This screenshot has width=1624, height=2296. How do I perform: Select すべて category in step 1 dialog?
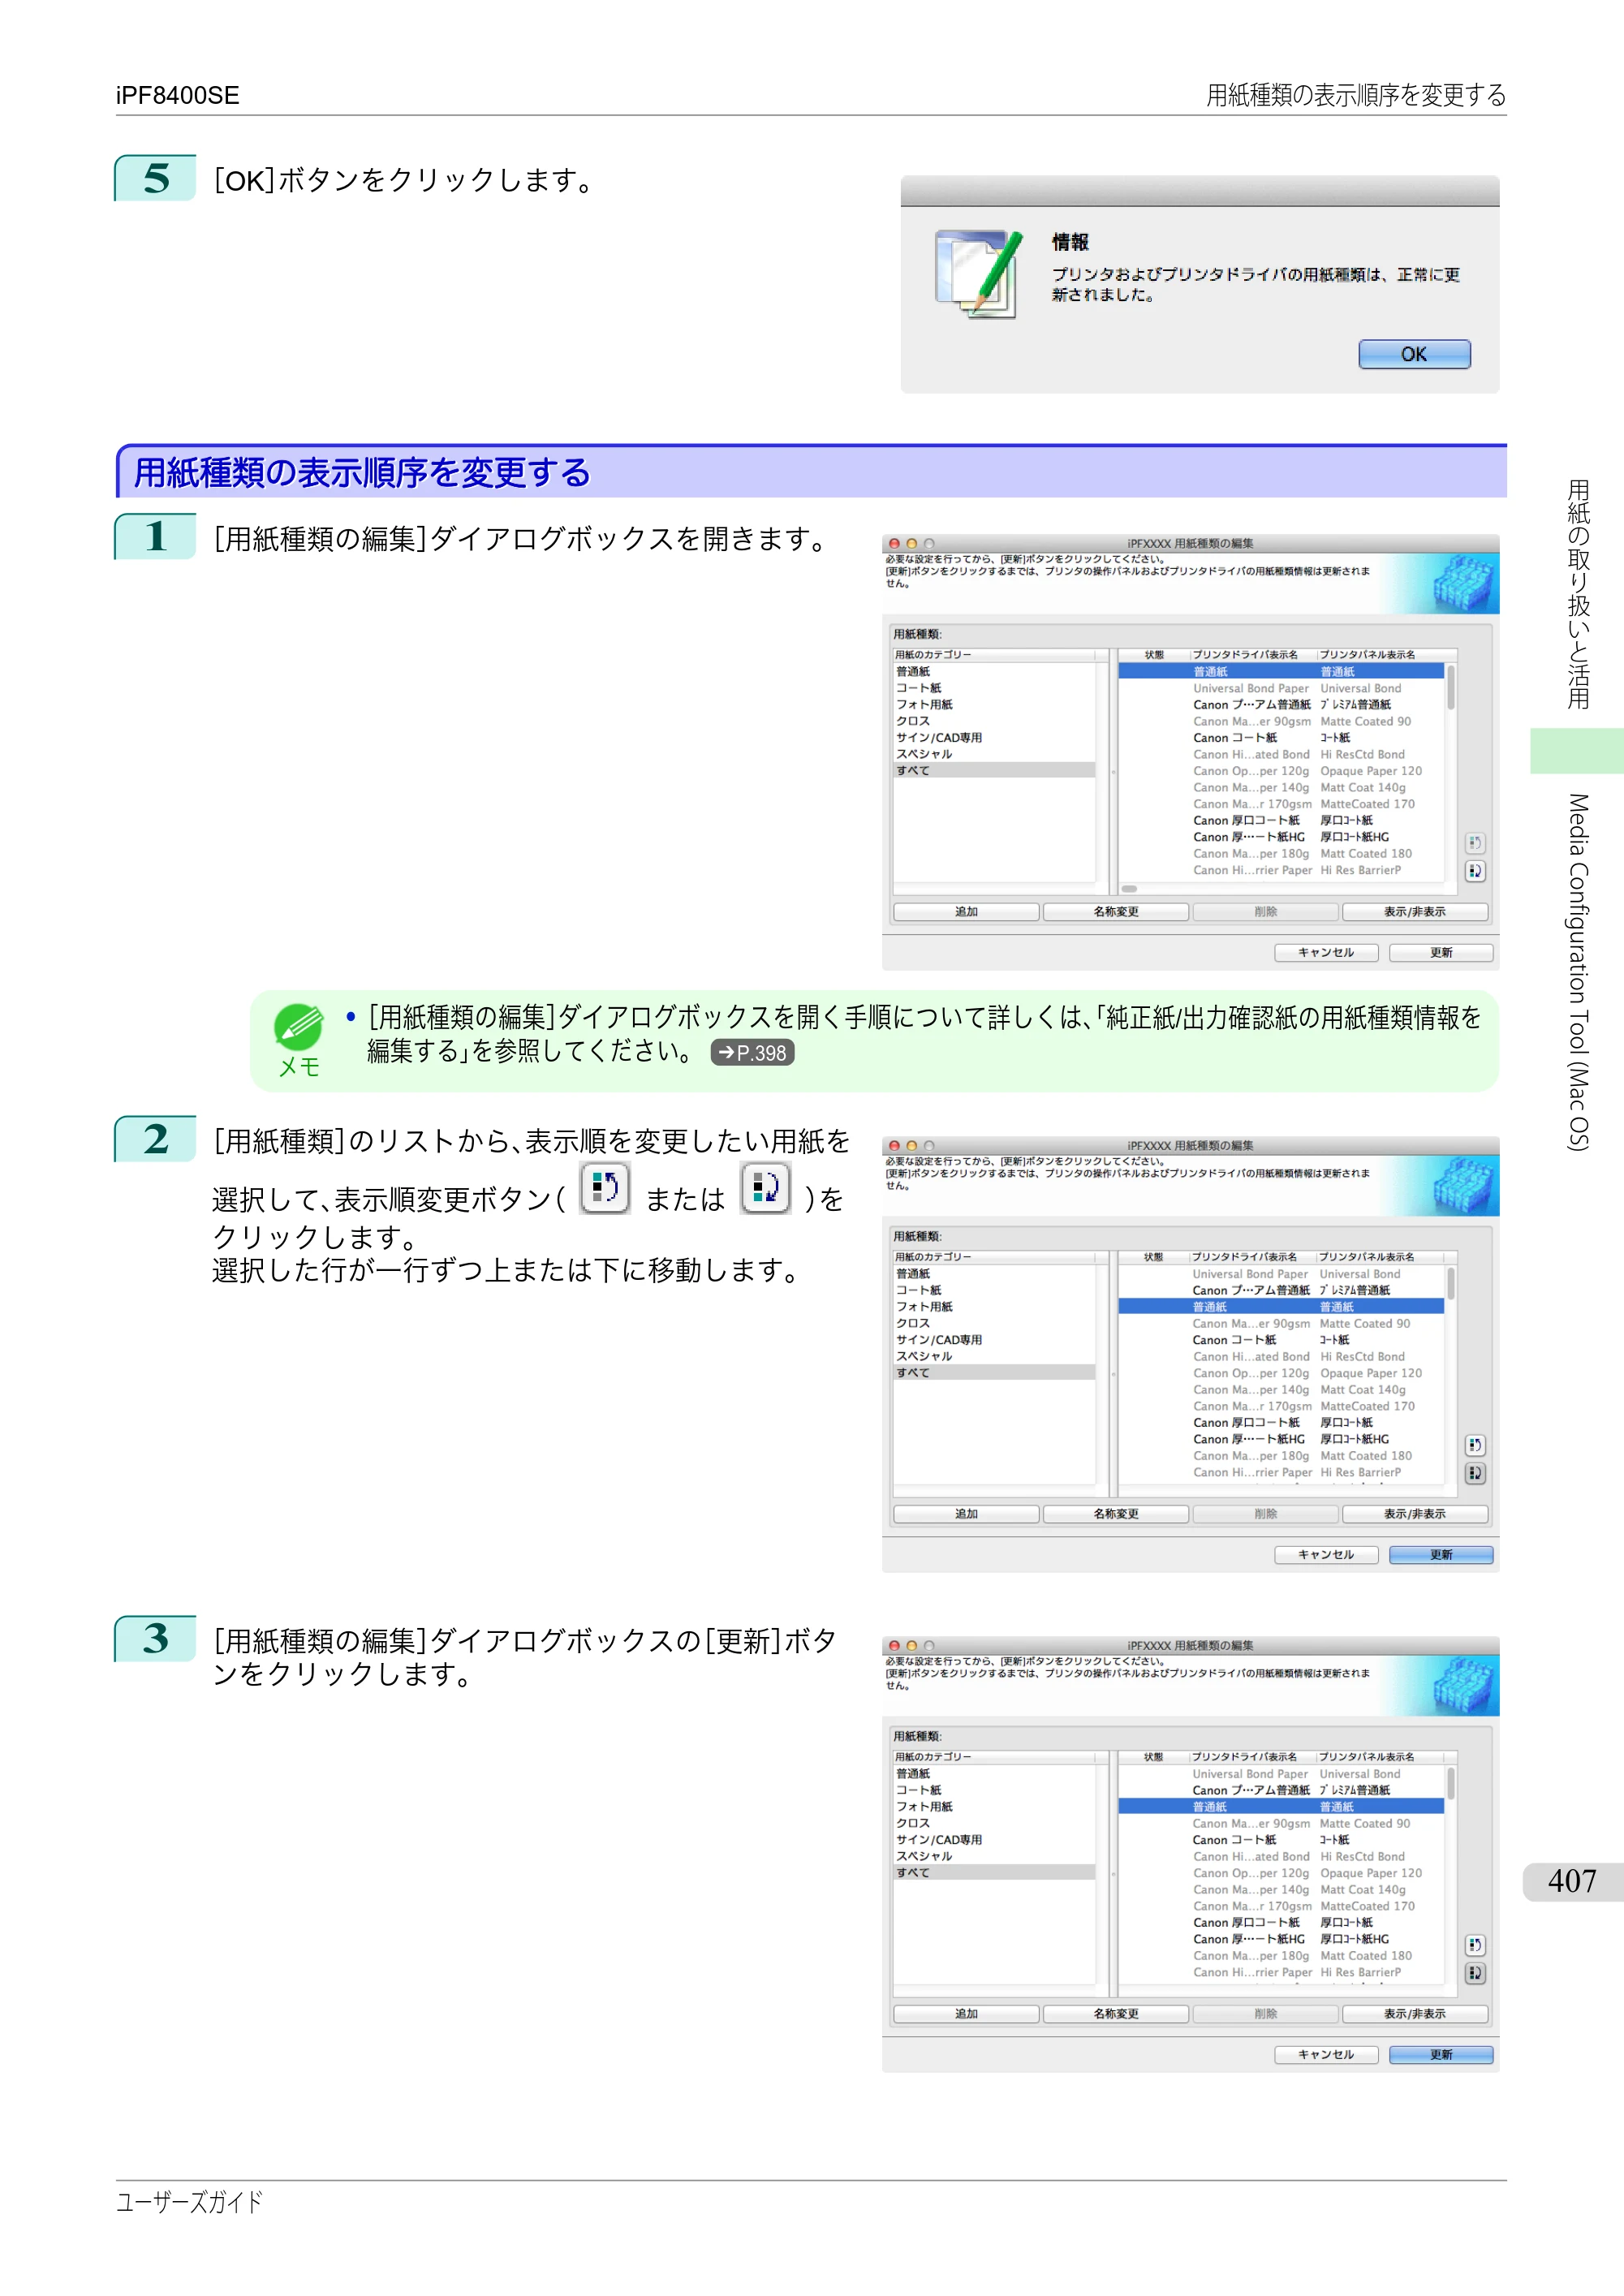coord(995,770)
